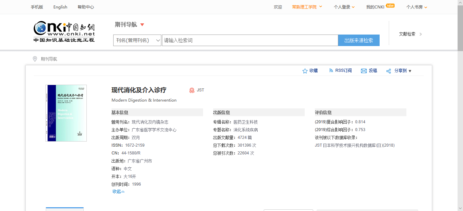Click the 创刊时间 1996 value

pos(137,184)
